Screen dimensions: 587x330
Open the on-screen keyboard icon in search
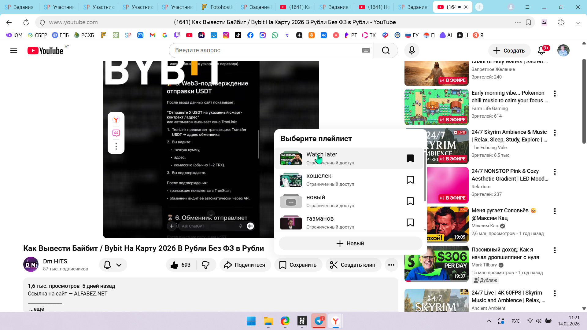click(x=366, y=50)
